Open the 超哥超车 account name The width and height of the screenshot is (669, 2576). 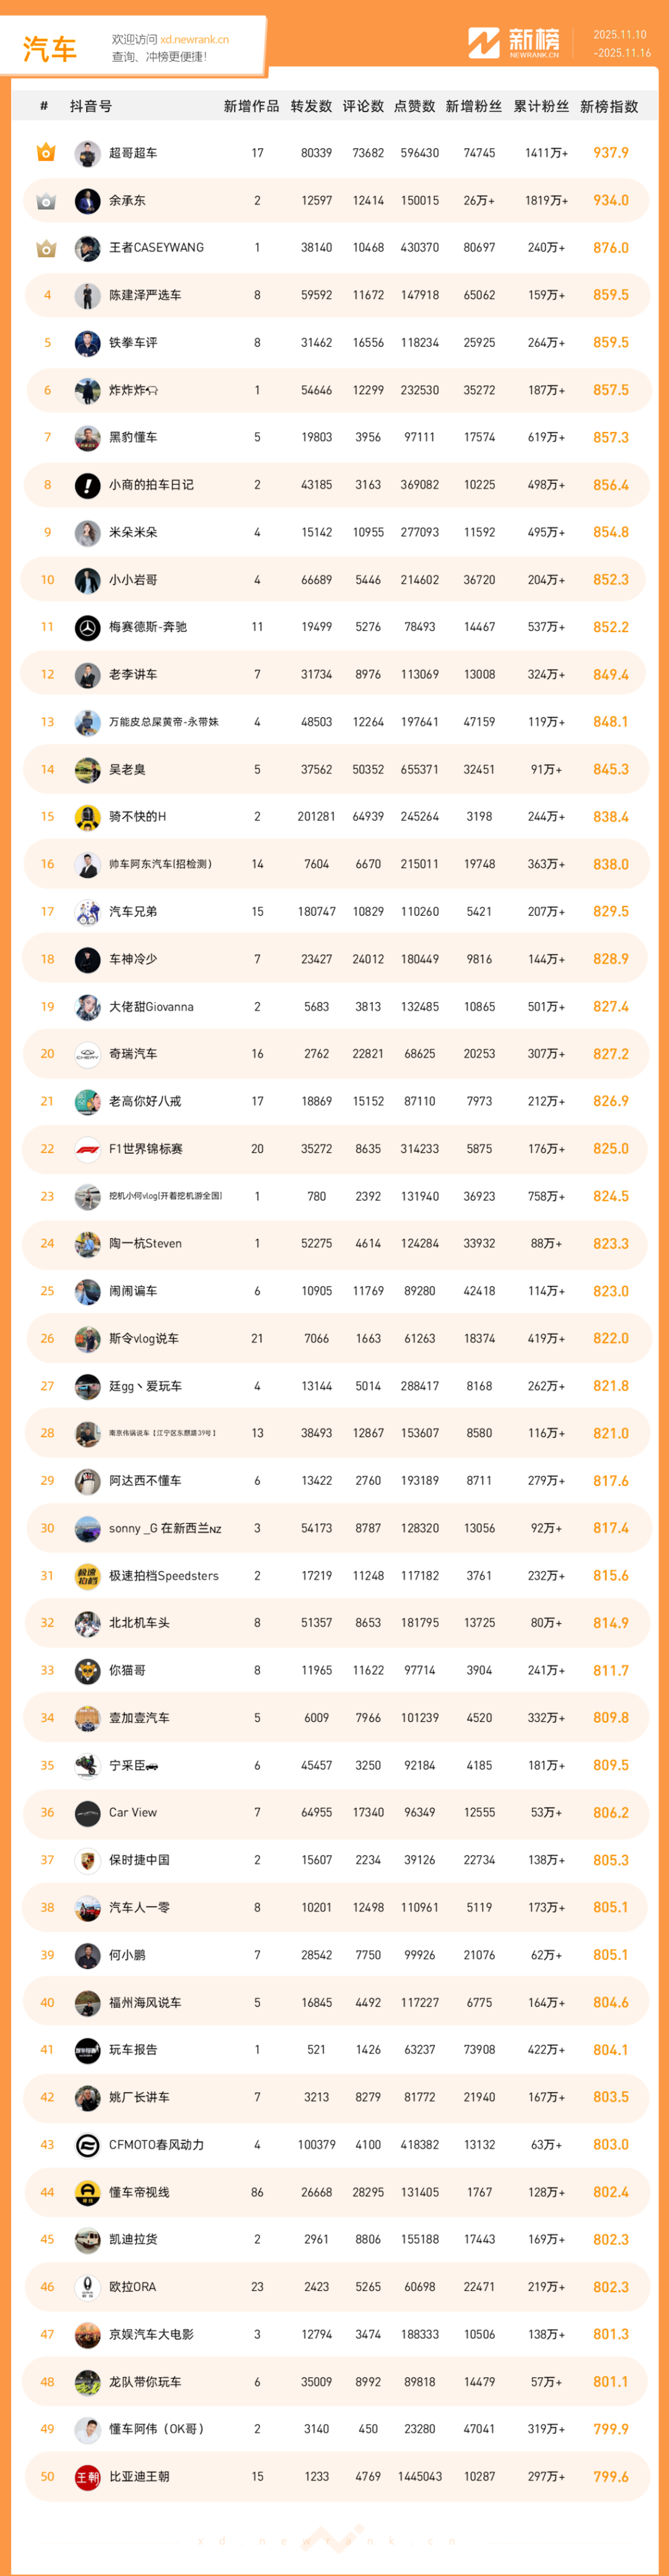pos(133,153)
